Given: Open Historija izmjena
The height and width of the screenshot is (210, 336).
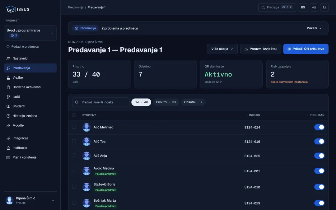Looking at the screenshot, I should (30, 116).
